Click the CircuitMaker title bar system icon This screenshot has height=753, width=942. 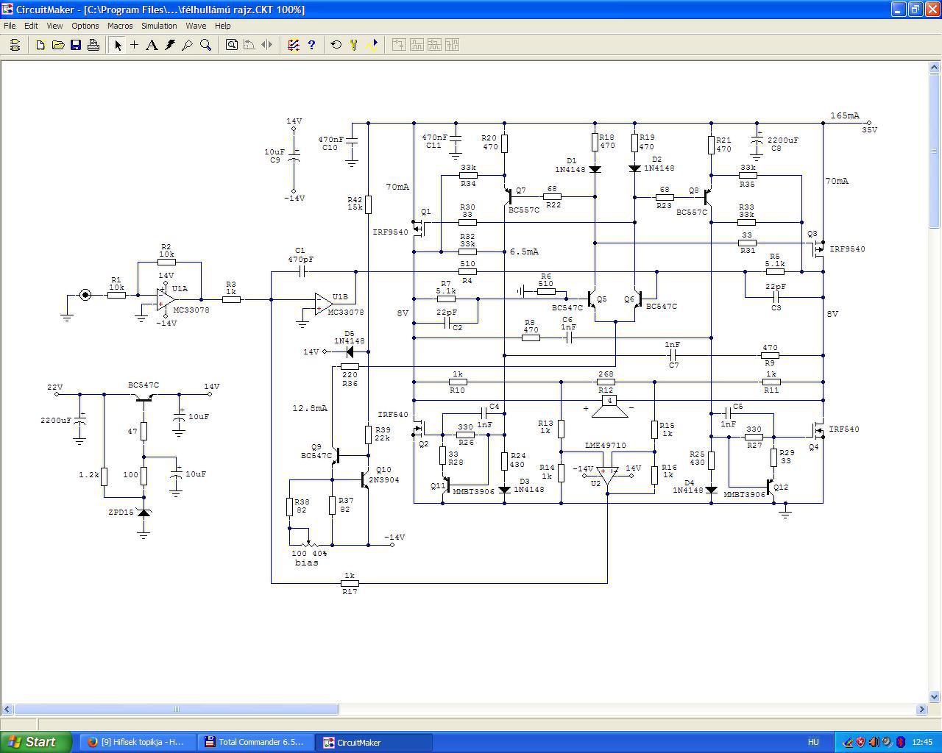[7, 9]
